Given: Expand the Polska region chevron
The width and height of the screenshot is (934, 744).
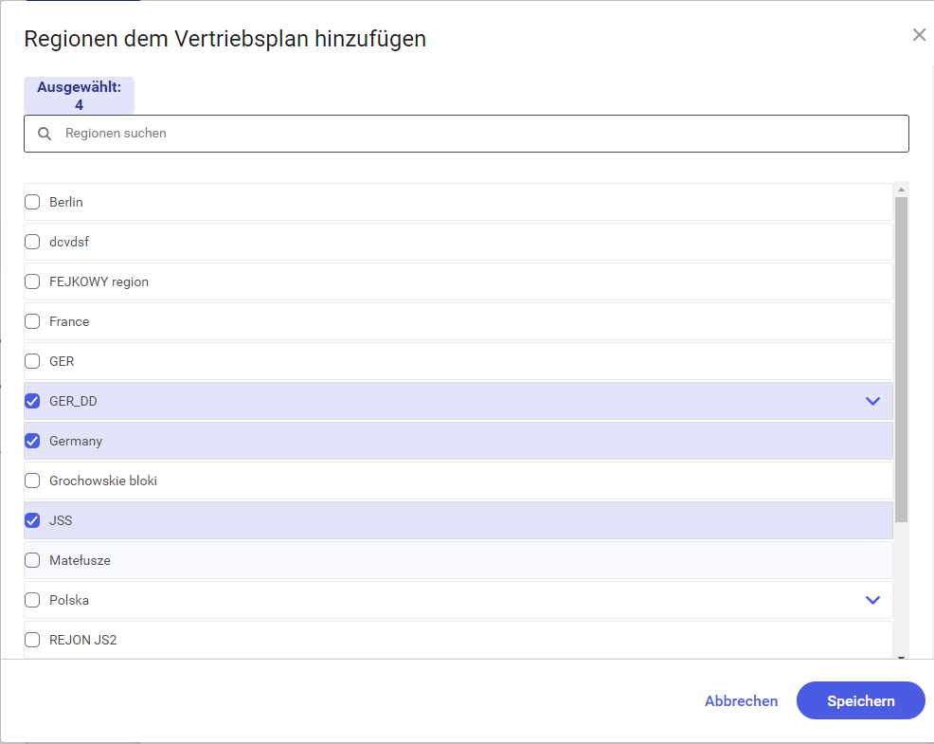Looking at the screenshot, I should 872,600.
